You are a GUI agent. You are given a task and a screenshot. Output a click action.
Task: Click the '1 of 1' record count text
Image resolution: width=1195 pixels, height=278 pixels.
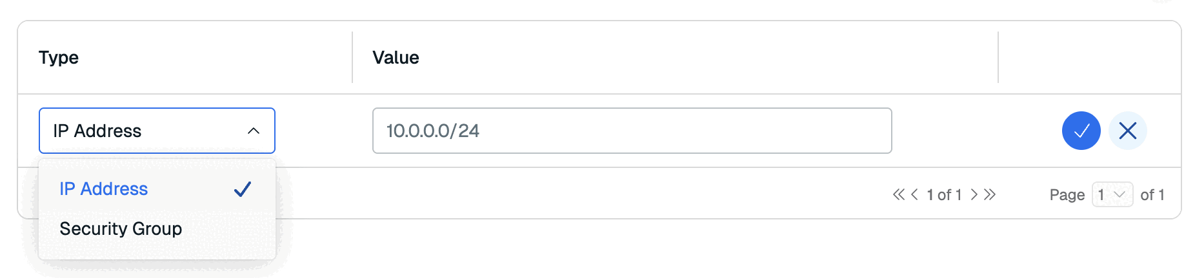[x=944, y=194]
